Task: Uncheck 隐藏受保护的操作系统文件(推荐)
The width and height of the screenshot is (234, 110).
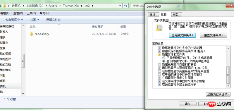Action: tap(159, 51)
